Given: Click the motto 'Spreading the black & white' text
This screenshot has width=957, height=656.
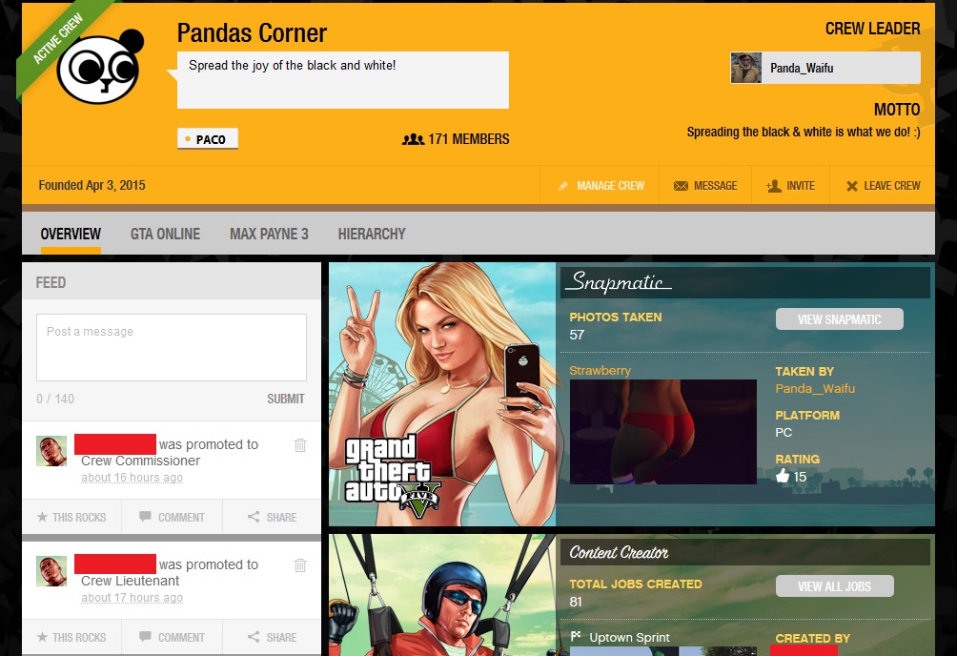Looking at the screenshot, I should click(x=804, y=132).
